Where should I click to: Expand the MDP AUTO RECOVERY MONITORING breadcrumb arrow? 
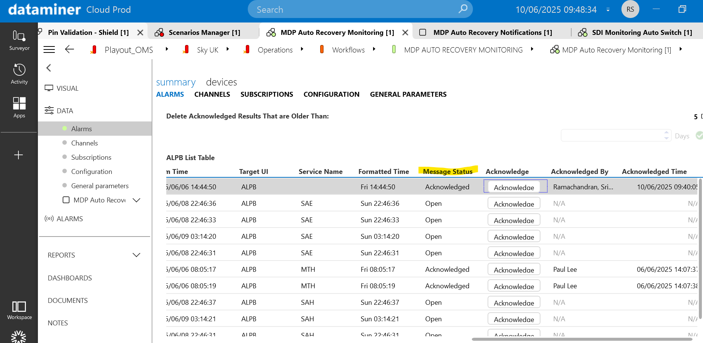[x=532, y=49]
